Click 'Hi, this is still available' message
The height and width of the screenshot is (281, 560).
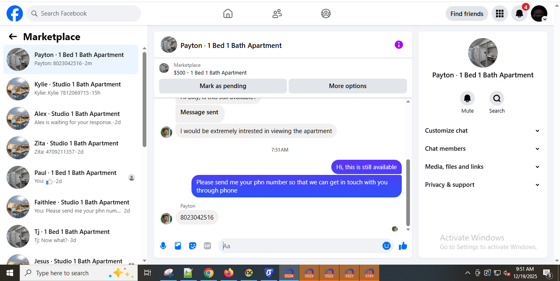click(x=367, y=167)
